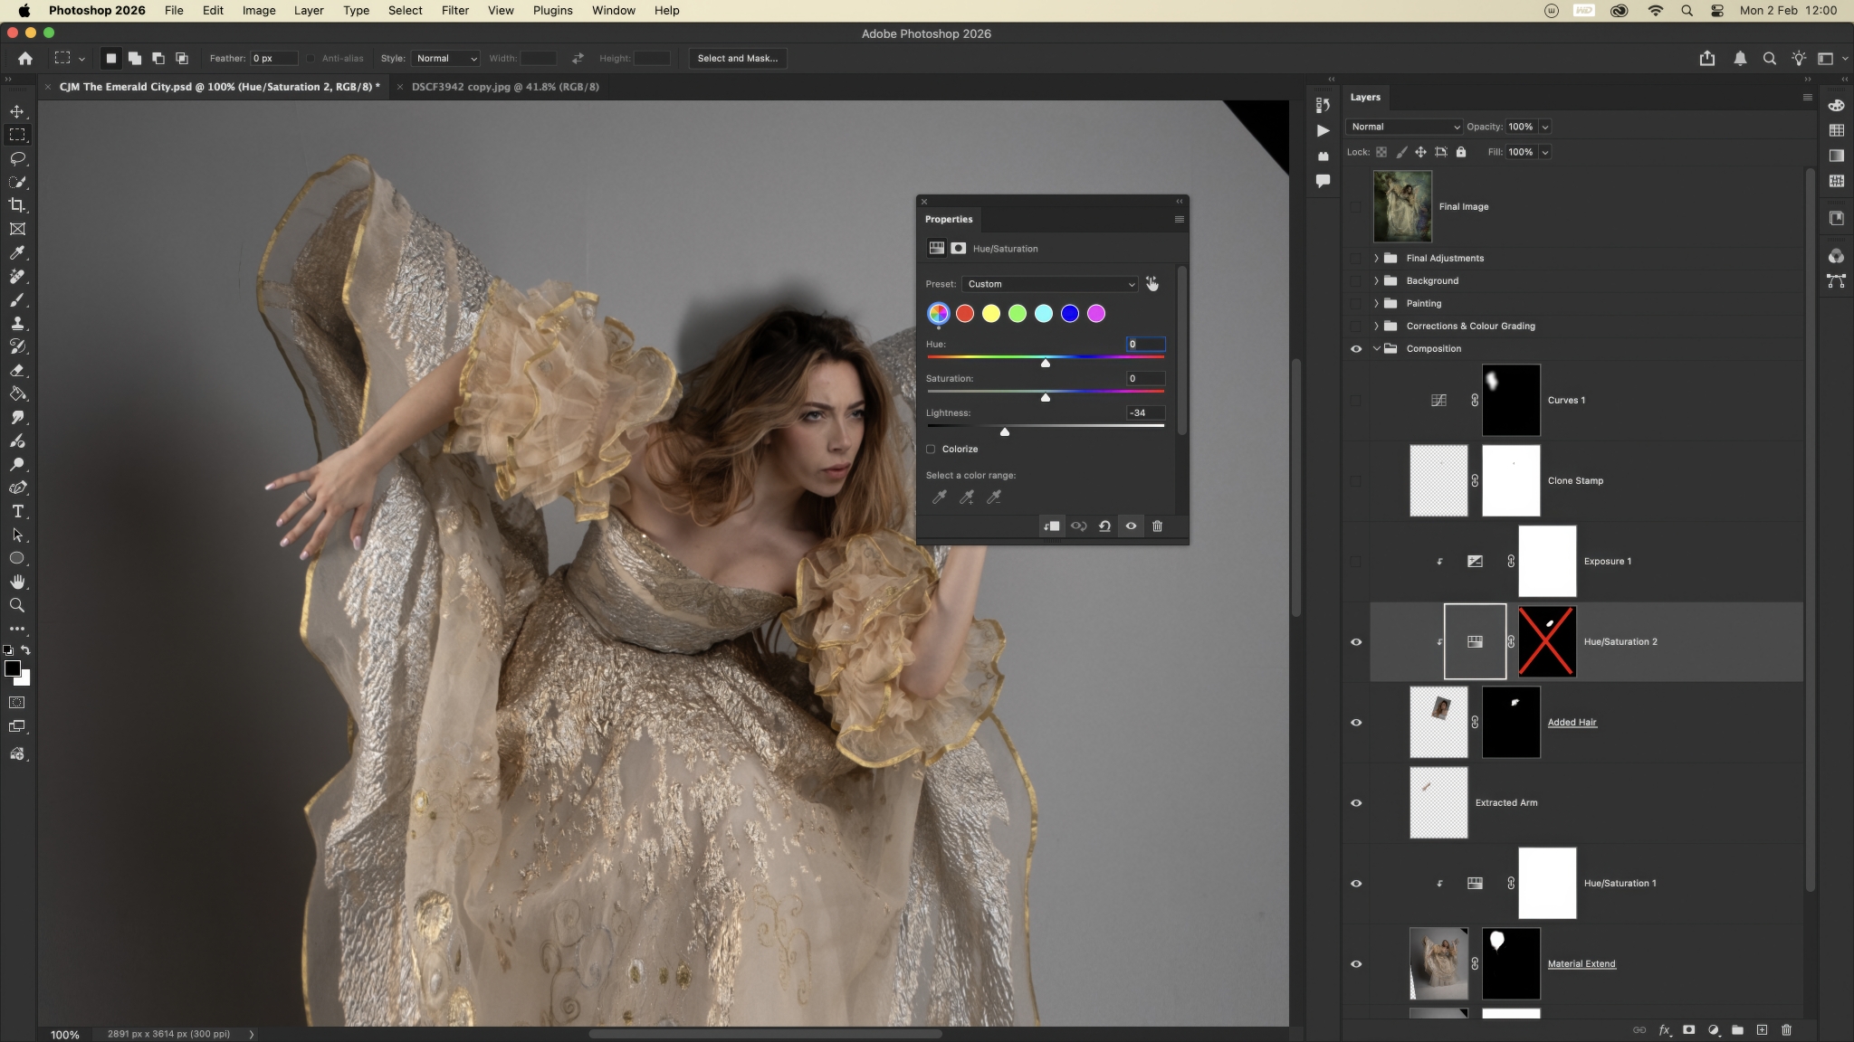This screenshot has height=1042, width=1854.
Task: Delete adjustment using Properties trash icon
Action: pyautogui.click(x=1157, y=526)
